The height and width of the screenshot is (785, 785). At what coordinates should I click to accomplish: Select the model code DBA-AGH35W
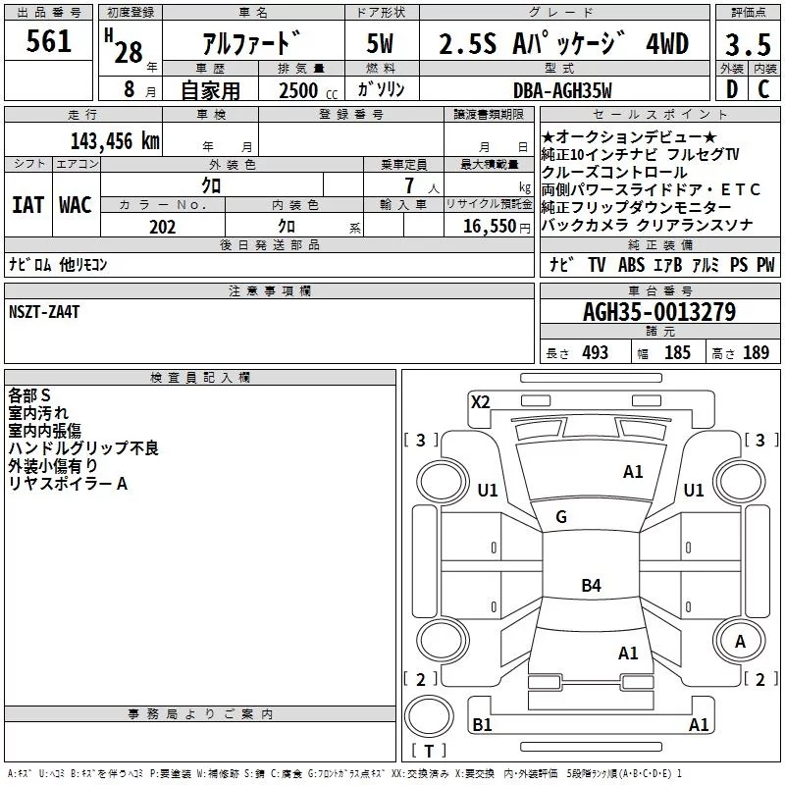tap(562, 90)
